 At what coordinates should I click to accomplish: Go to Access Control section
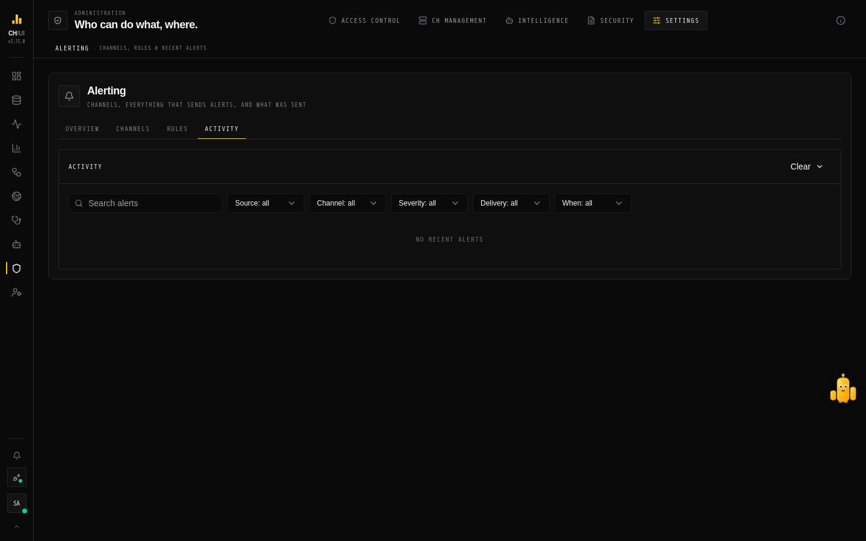point(364,20)
